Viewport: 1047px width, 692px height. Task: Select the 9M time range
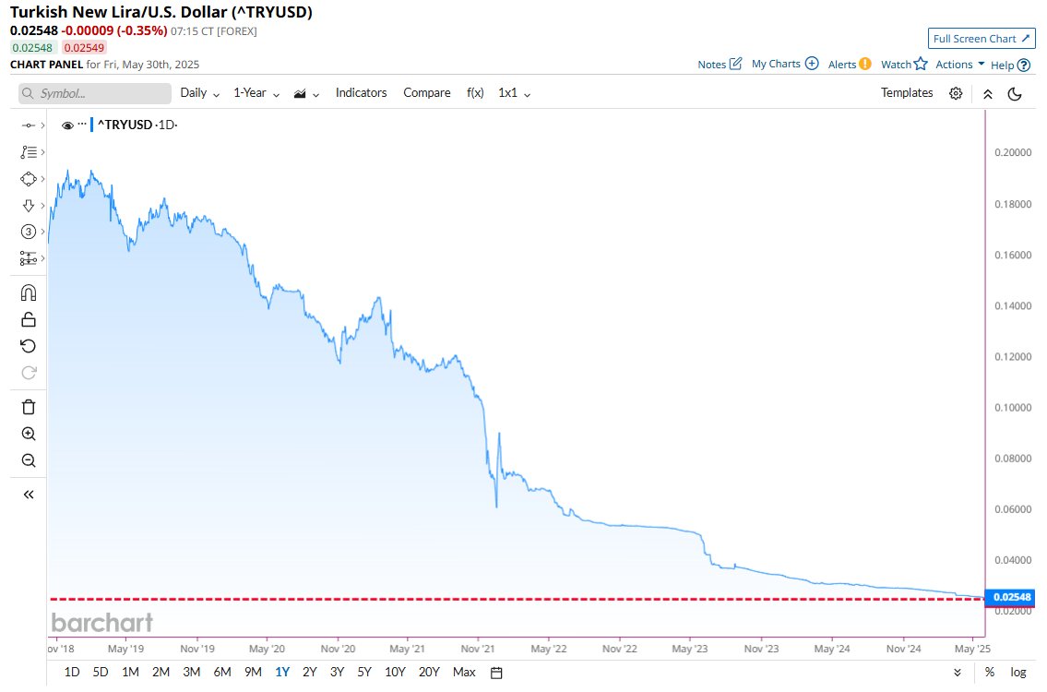(x=253, y=672)
